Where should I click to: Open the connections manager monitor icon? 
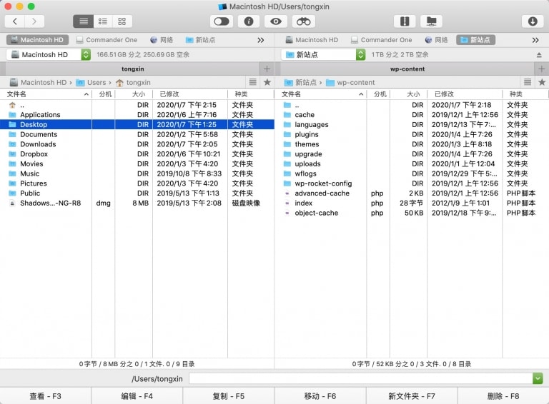click(x=430, y=21)
